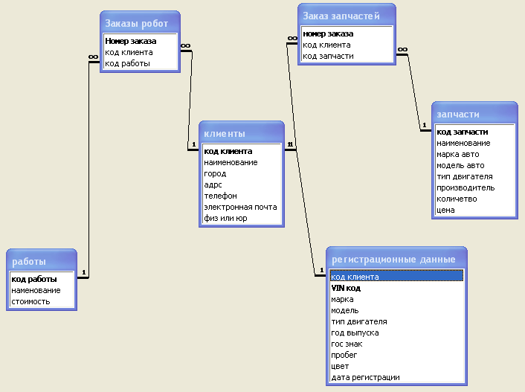Click the клиенты table header

(242, 133)
